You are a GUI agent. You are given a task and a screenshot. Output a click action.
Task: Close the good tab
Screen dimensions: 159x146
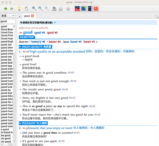click(x=32, y=16)
